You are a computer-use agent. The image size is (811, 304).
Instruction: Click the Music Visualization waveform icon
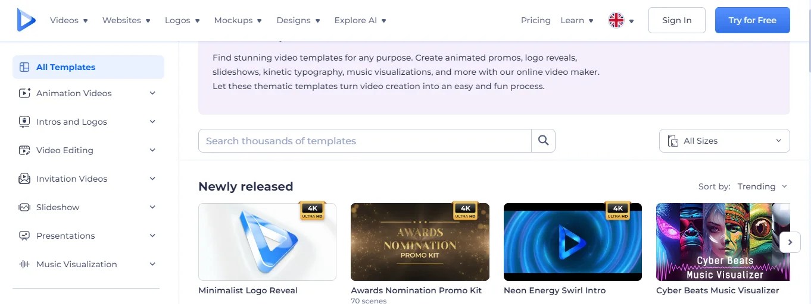pos(24,264)
